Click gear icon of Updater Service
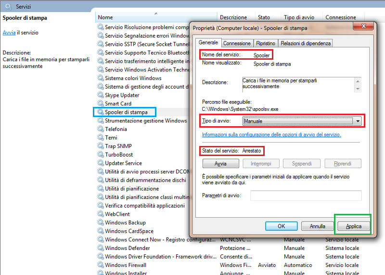Screen dimensions: 385x275 [101, 163]
